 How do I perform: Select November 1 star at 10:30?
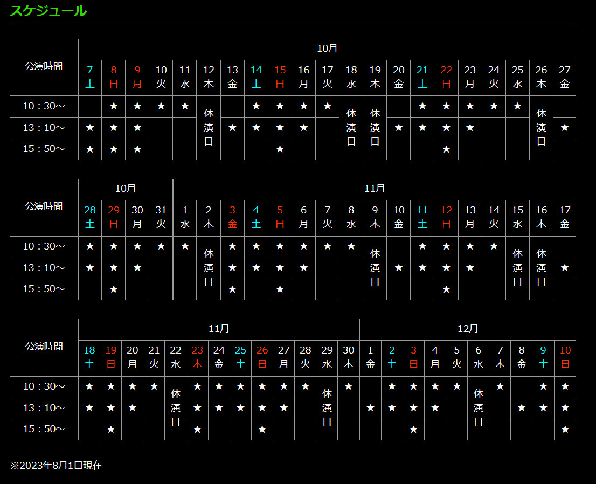185,246
